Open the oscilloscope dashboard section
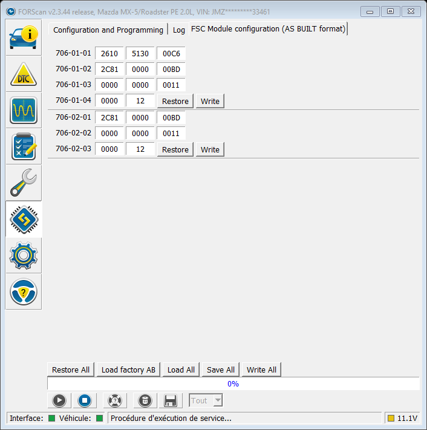 point(24,110)
